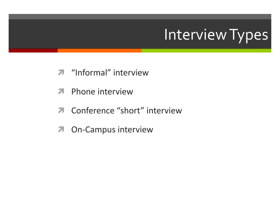Image resolution: width=280 pixels, height=210 pixels.
Task: Select the lime green accent bar
Action: pyautogui.click(x=206, y=51)
